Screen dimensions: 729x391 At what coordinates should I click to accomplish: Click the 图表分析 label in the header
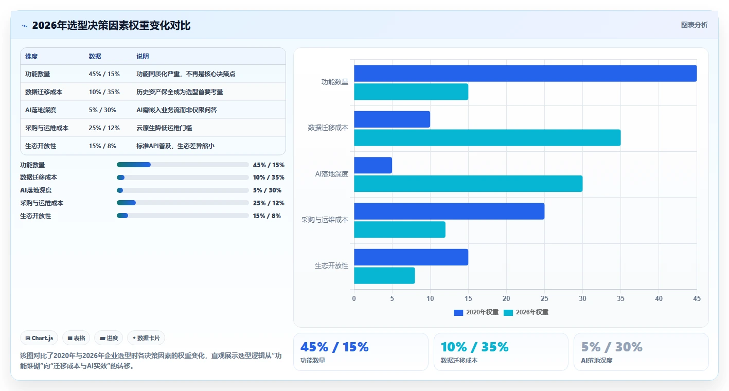pos(694,25)
